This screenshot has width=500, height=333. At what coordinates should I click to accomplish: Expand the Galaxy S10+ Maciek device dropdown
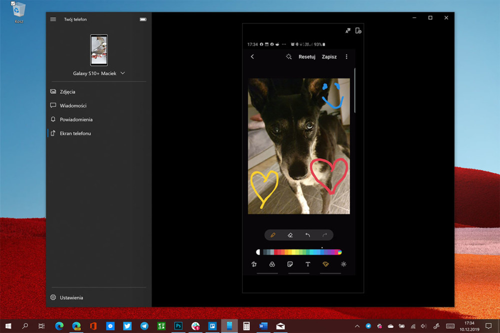(x=123, y=73)
